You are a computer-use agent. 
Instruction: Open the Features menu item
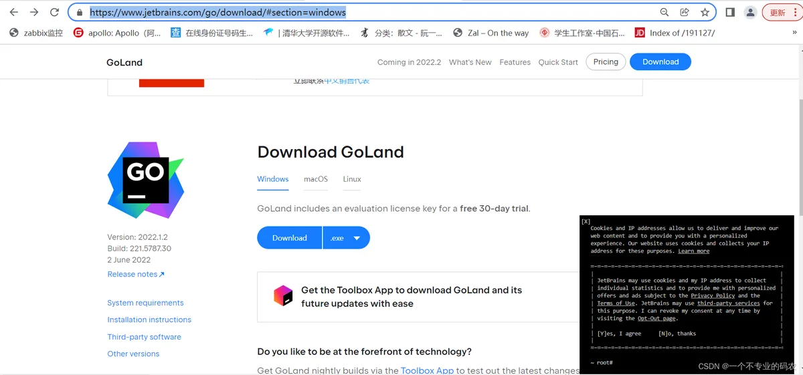(515, 62)
